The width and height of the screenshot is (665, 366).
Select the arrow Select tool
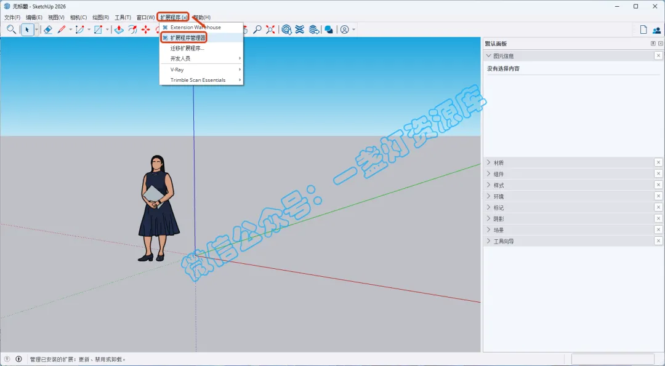pyautogui.click(x=28, y=30)
